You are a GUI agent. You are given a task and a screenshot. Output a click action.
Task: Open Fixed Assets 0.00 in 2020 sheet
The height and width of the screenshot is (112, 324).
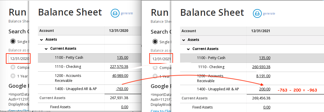[125, 107]
